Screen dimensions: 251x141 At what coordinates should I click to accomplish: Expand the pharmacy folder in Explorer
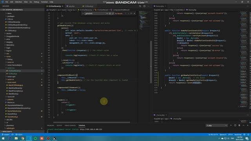click(10, 125)
